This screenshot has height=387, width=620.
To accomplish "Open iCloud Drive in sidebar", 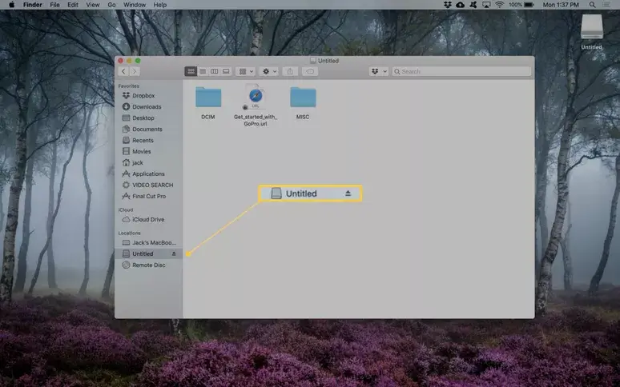I will pyautogui.click(x=149, y=219).
